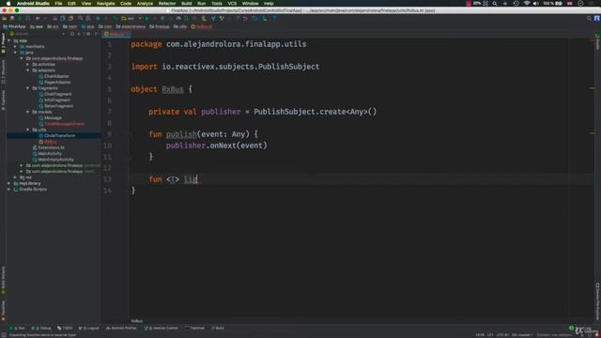This screenshot has height=338, width=601.
Task: Open the Terminal tool window
Action: click(x=194, y=329)
